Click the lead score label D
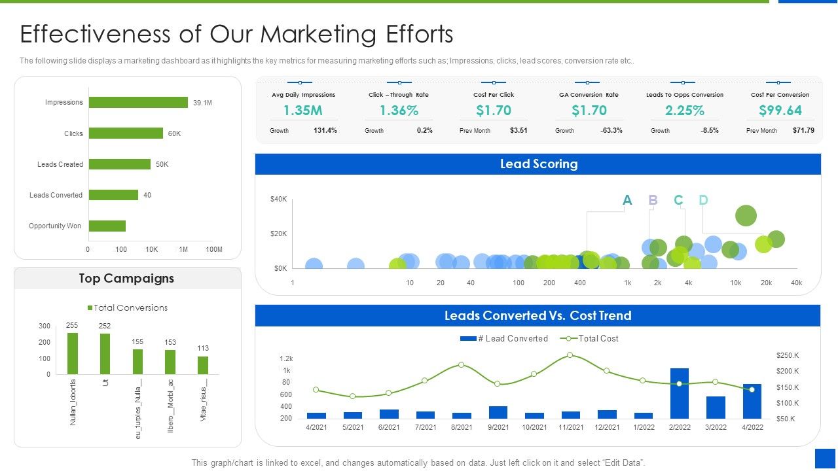The image size is (838, 471). (x=703, y=200)
